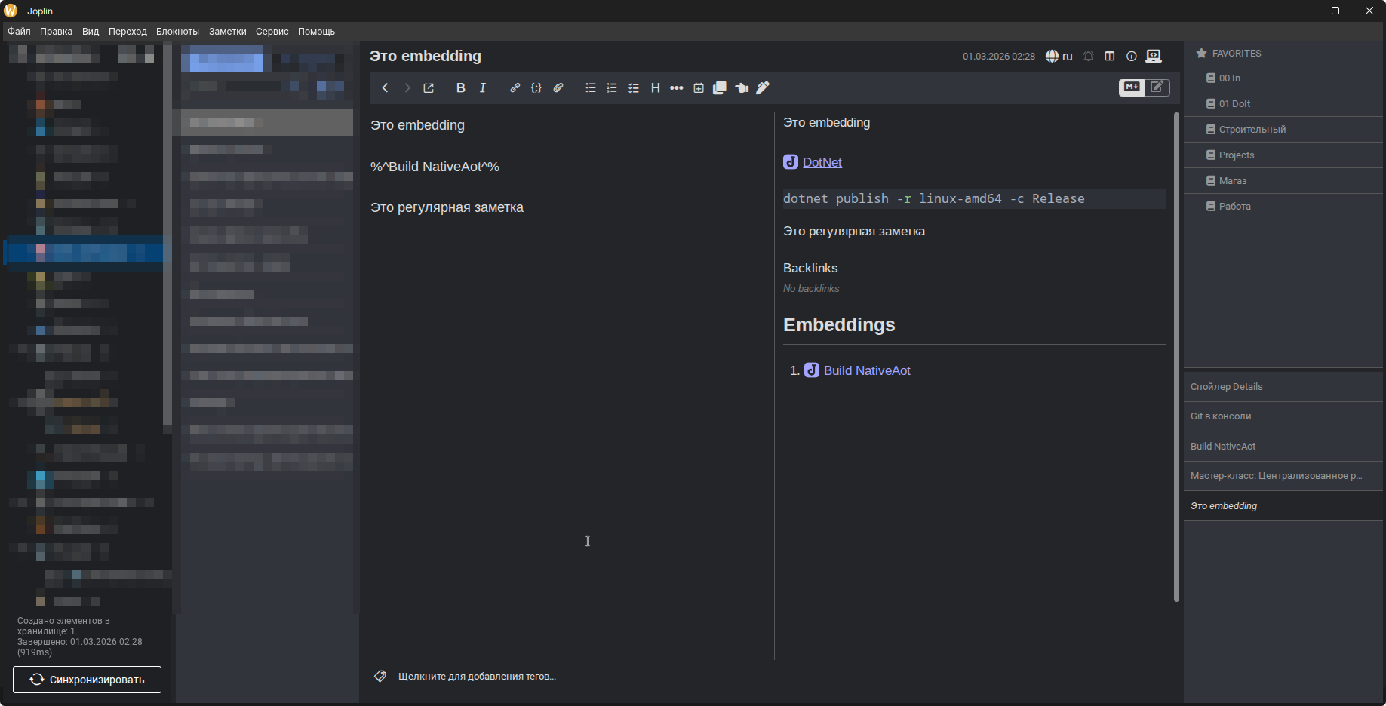Insert a hyperlink using the link icon
This screenshot has height=706, width=1386.
[x=515, y=88]
